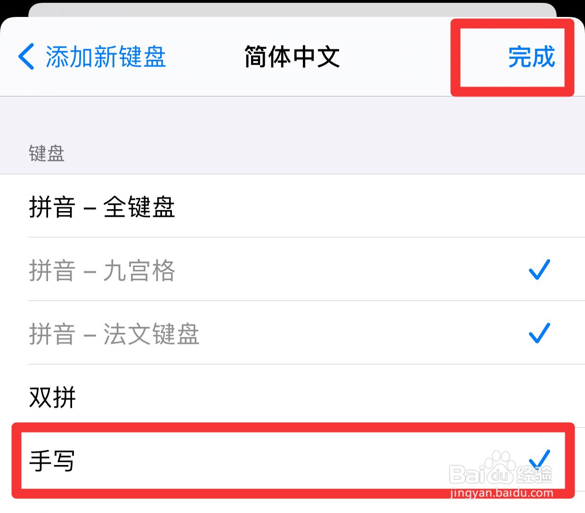This screenshot has width=585, height=513.
Task: Tap the grey sheet behind the modal
Action: (x=292, y=9)
